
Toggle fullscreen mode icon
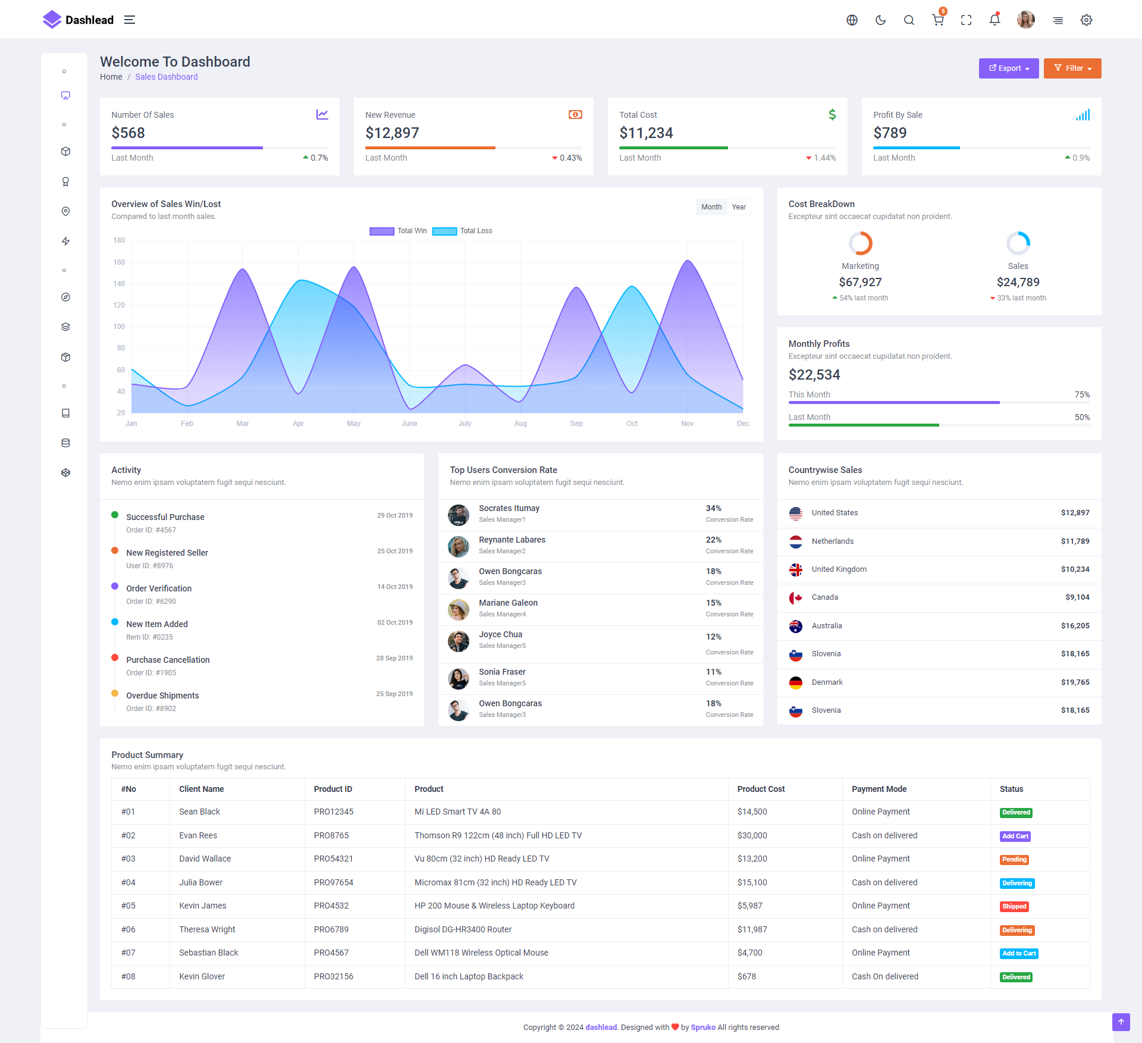click(x=966, y=20)
